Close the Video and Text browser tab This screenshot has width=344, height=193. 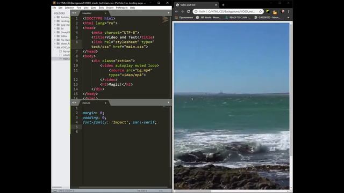tap(216, 5)
